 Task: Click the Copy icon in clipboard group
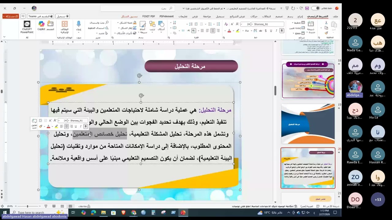326,28
